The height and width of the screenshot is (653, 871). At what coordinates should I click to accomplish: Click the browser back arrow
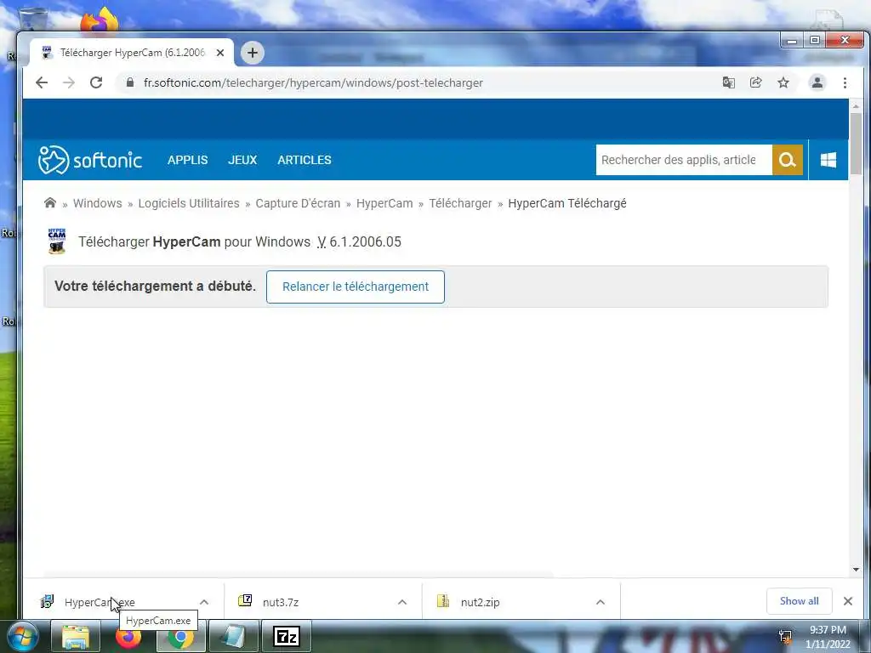coord(42,82)
